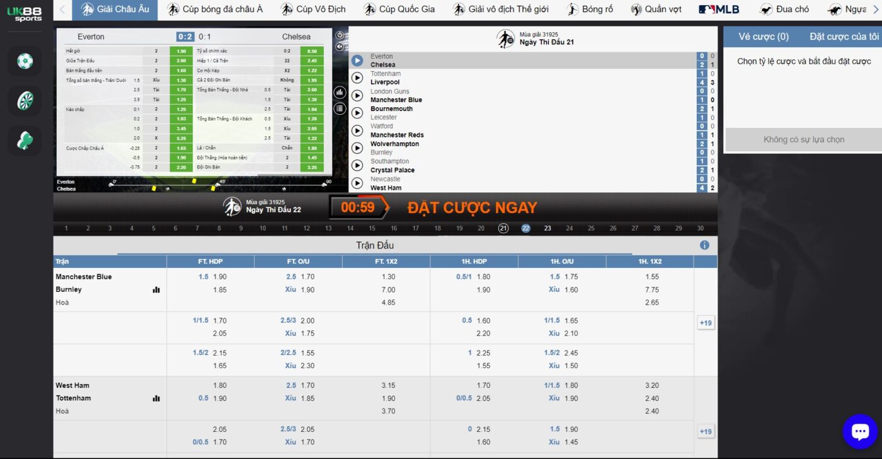Select the clover casino sidebar icon
This screenshot has width=882, height=459.
click(x=25, y=141)
